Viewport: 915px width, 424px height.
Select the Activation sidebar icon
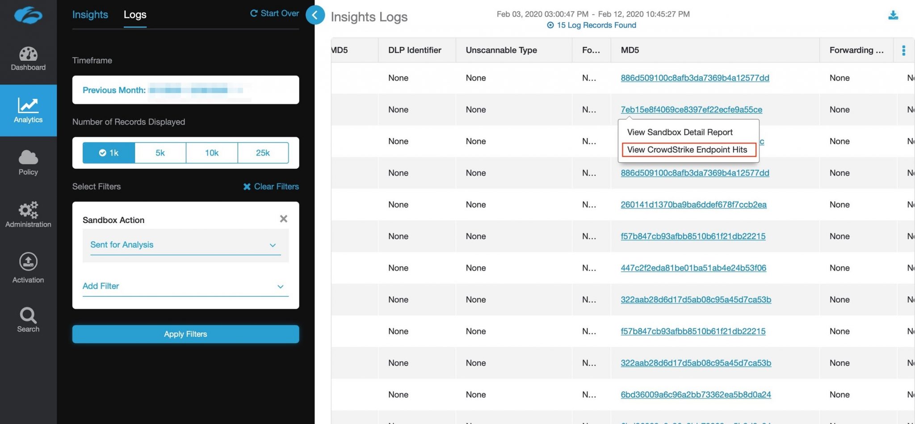pyautogui.click(x=28, y=267)
